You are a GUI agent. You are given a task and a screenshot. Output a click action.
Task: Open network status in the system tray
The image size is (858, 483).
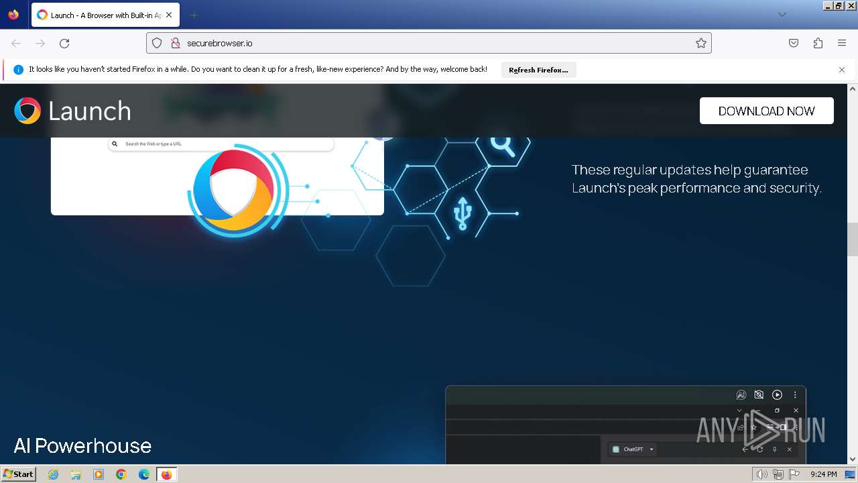(x=778, y=474)
